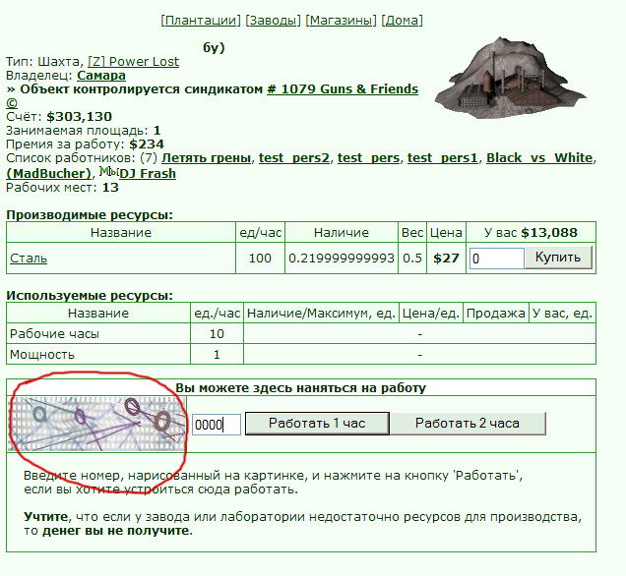Screen dimensions: 626x576
Task: Click the Купить button
Action: (558, 258)
